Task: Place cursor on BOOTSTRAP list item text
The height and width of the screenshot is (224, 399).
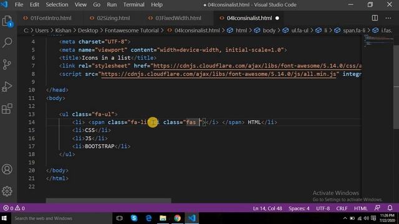Action: point(100,146)
